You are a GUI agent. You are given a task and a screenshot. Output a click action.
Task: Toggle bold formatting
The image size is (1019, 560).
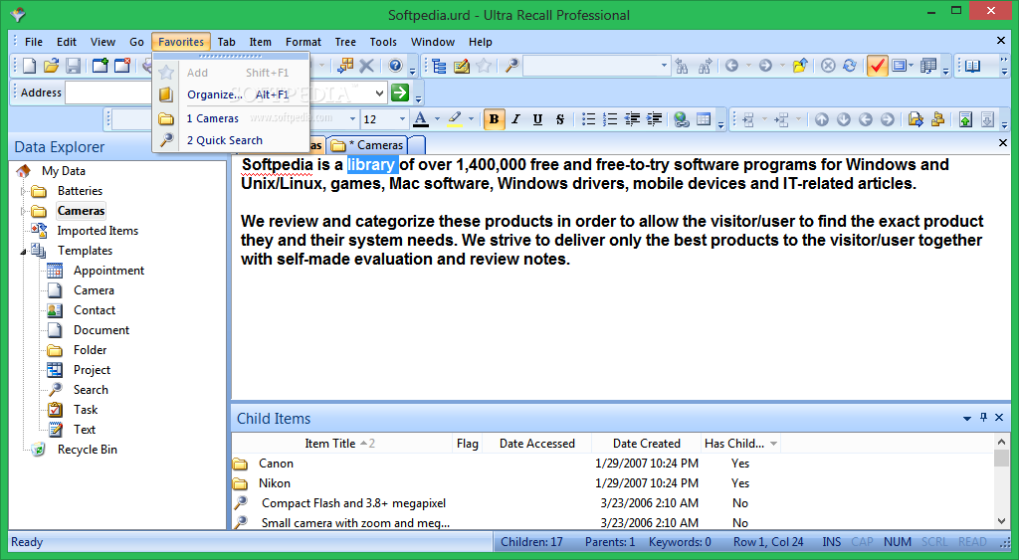pyautogui.click(x=494, y=119)
